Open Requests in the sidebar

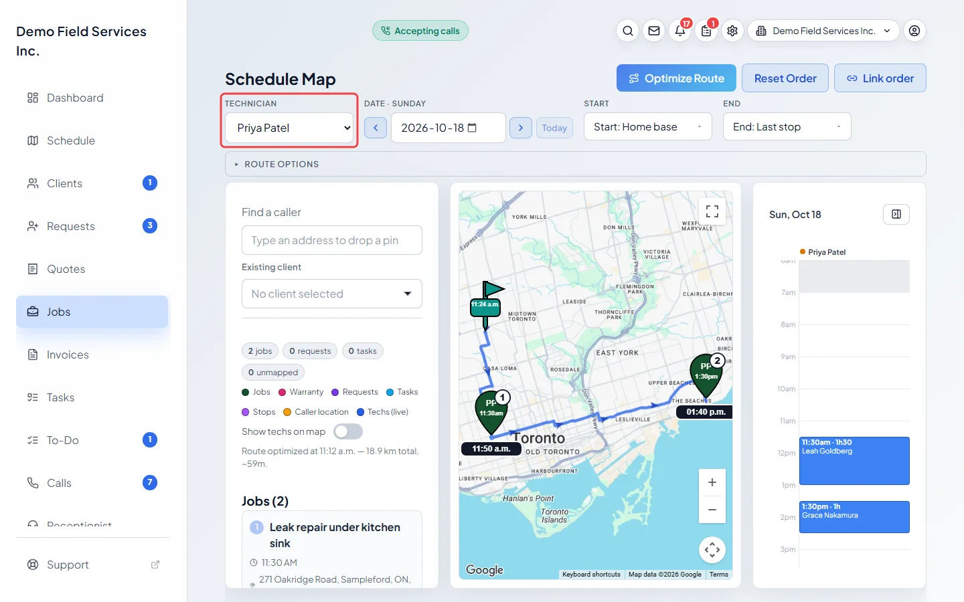click(92, 226)
